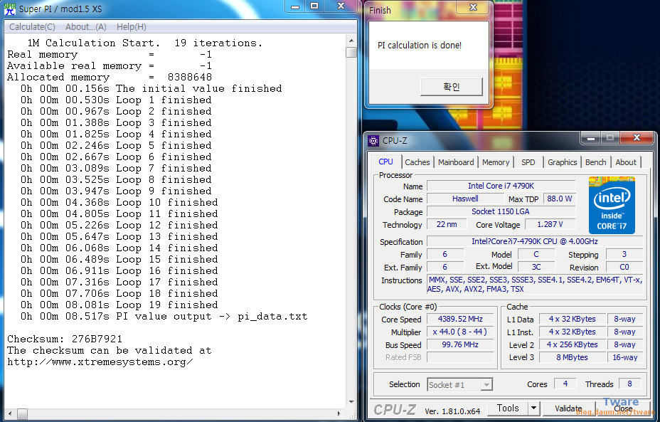Image resolution: width=660 pixels, height=422 pixels.
Task: Click the Rated FSB empty field
Action: point(460,357)
